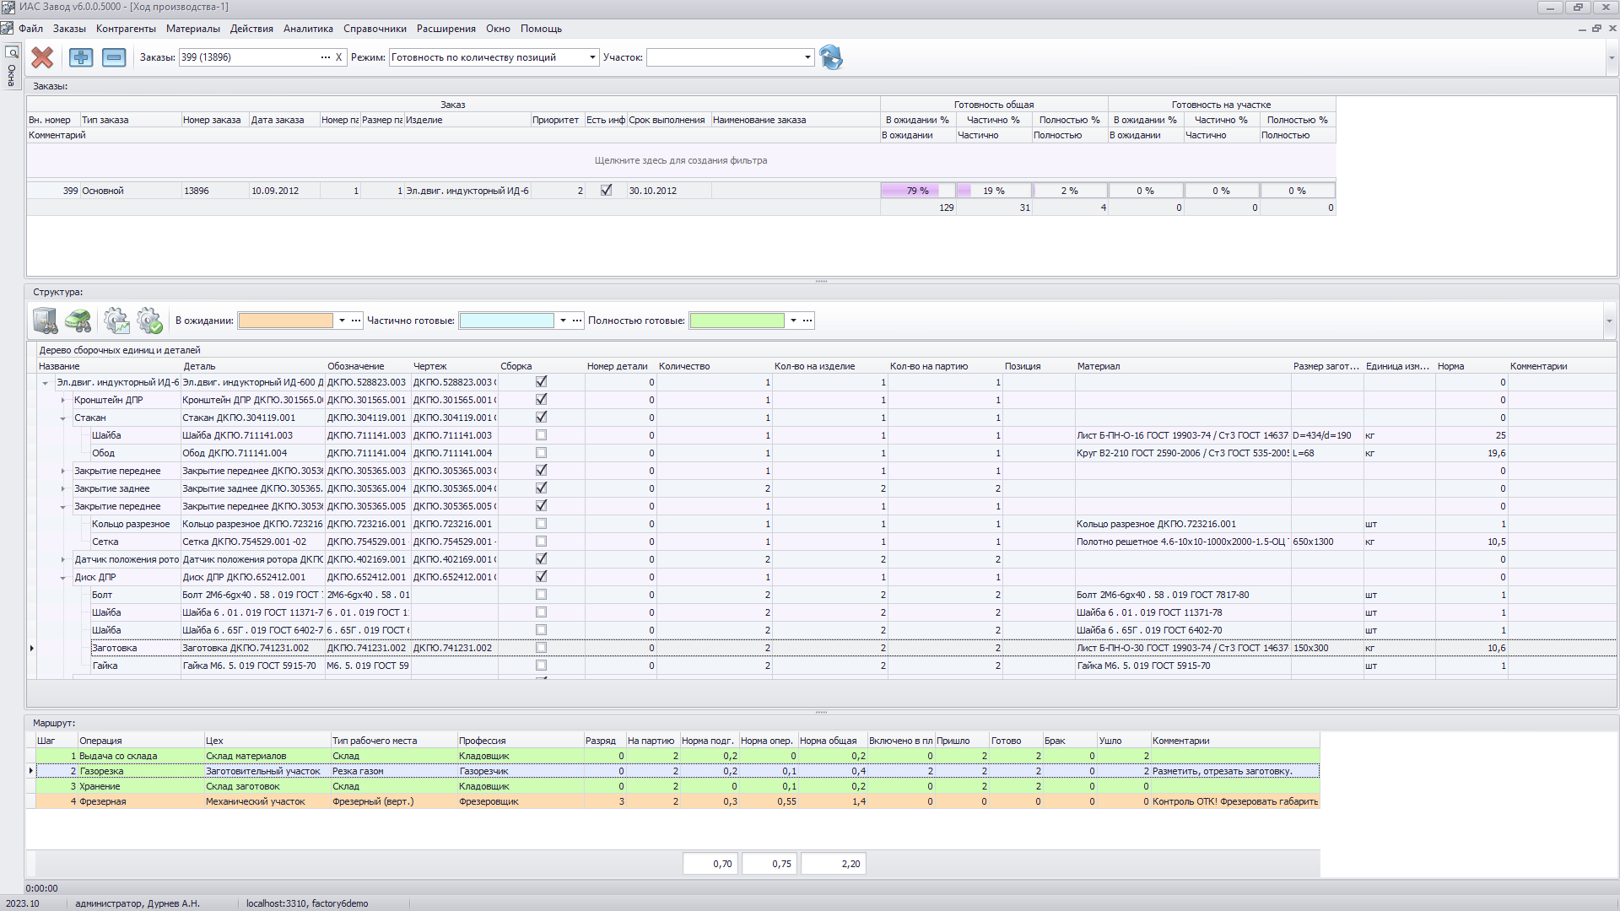Click the filter row to create a filter
The image size is (1620, 911).
[x=680, y=160]
